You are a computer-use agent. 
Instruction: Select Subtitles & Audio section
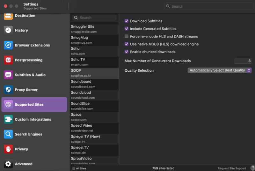point(30,75)
